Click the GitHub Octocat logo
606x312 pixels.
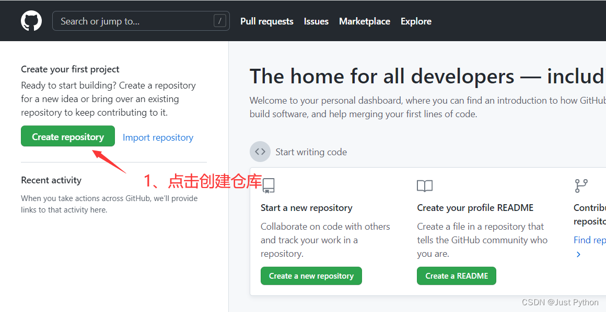coord(31,21)
